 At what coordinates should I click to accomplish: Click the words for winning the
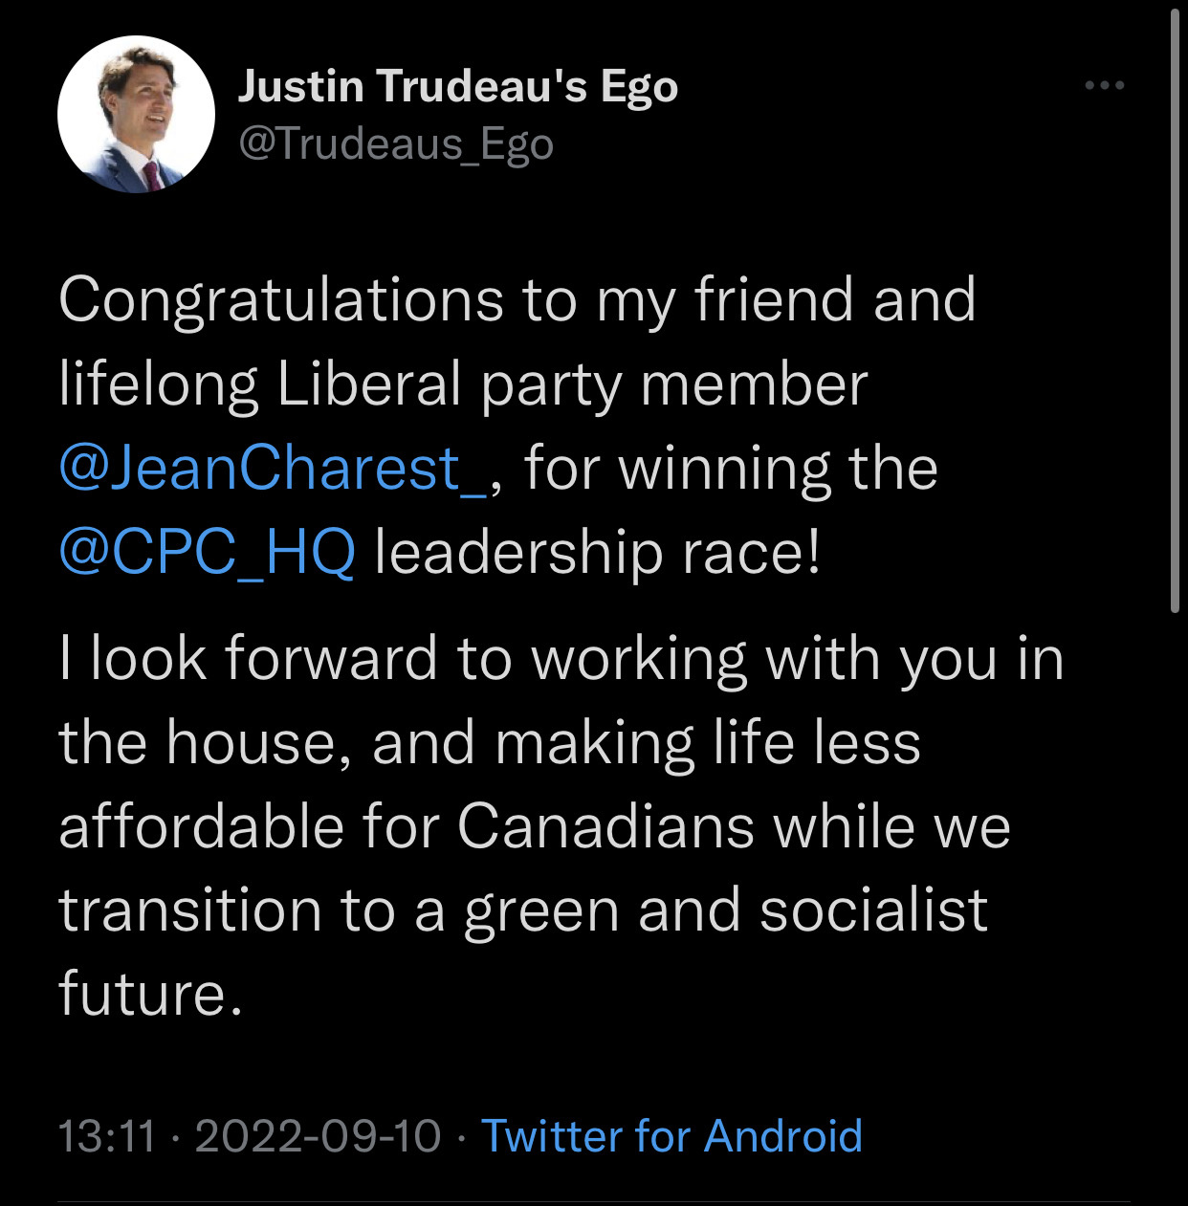click(x=731, y=468)
